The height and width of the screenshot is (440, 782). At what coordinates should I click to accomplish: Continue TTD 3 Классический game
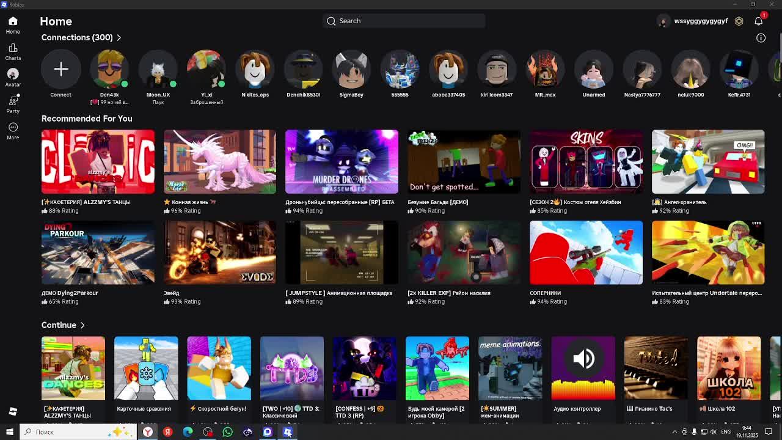click(292, 368)
